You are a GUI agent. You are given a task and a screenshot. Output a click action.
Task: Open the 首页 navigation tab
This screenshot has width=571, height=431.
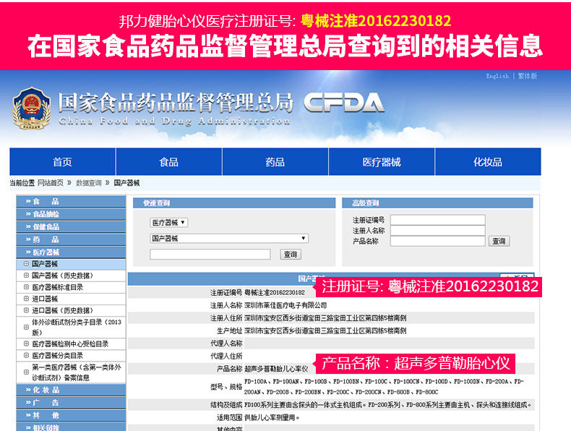[x=62, y=162]
